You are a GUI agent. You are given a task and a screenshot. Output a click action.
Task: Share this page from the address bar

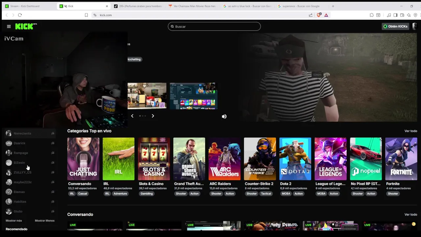click(x=310, y=15)
